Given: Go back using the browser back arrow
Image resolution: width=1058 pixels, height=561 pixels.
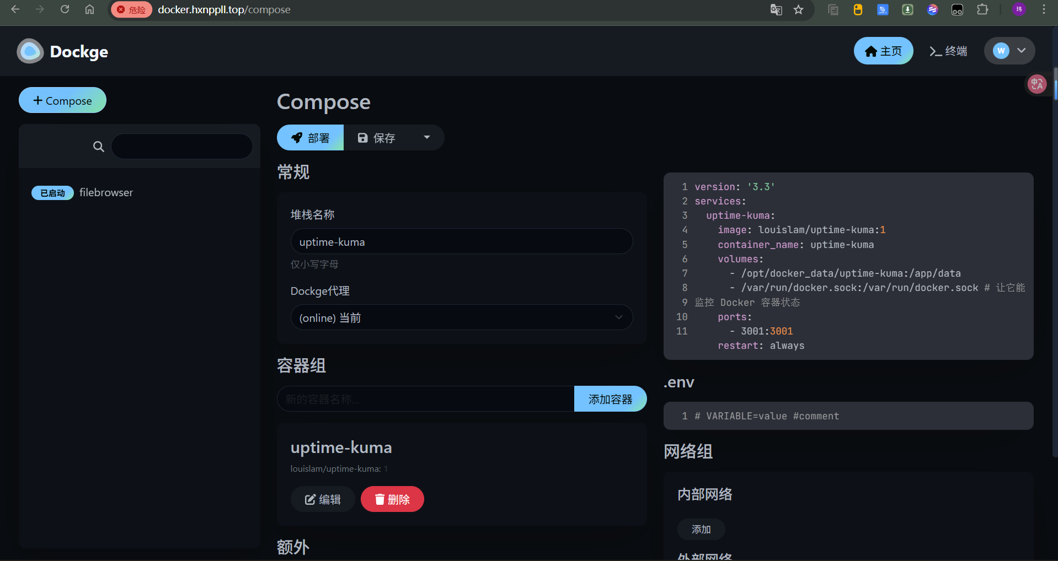Looking at the screenshot, I should tap(15, 9).
